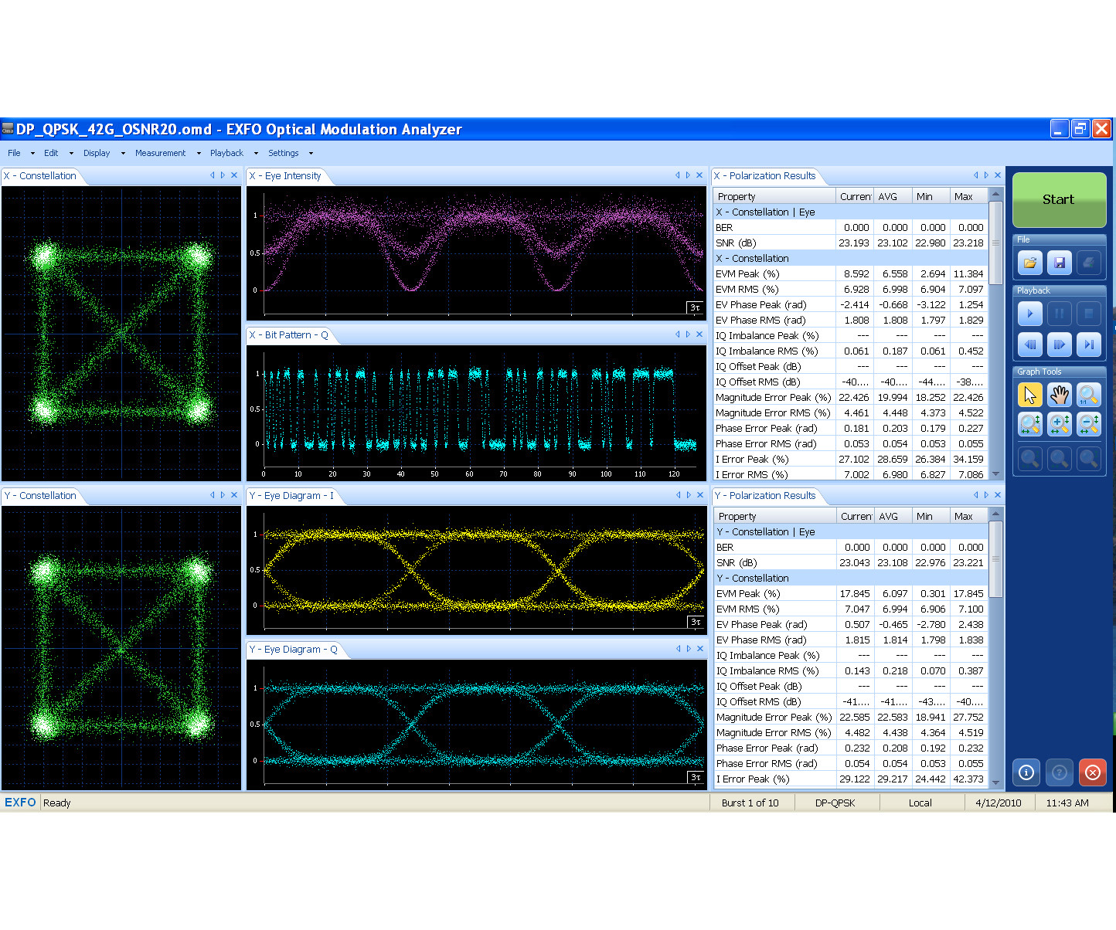Click Min column header in Y results table
The height and width of the screenshot is (930, 1116).
tap(932, 516)
